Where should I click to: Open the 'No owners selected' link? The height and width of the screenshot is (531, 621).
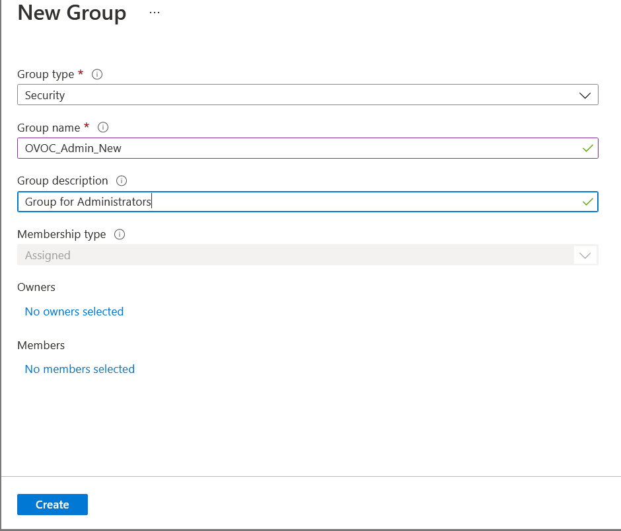pos(74,311)
